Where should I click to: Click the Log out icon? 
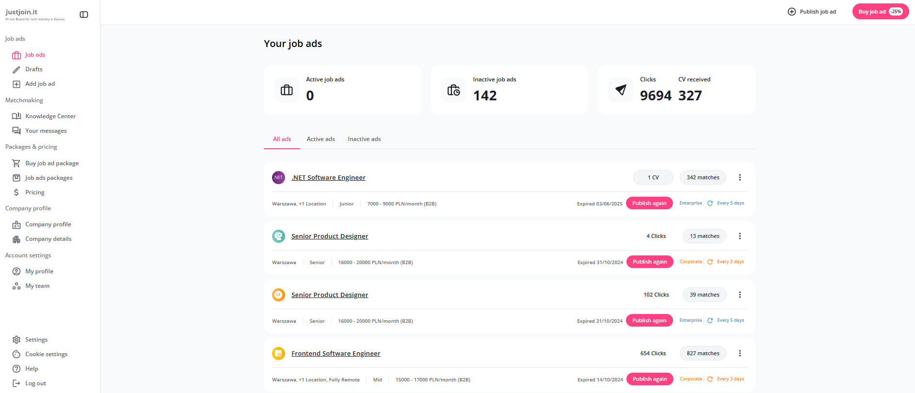coord(16,383)
